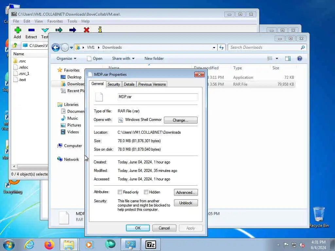Click the Advanced... button
This screenshot has width=335, height=251.
click(x=186, y=192)
